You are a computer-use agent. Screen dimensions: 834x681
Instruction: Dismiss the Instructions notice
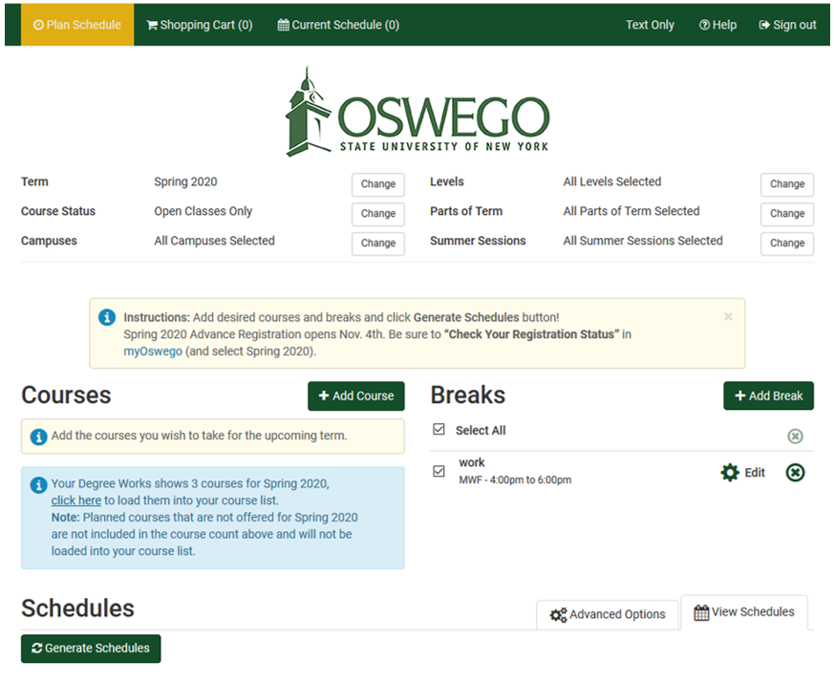click(728, 317)
